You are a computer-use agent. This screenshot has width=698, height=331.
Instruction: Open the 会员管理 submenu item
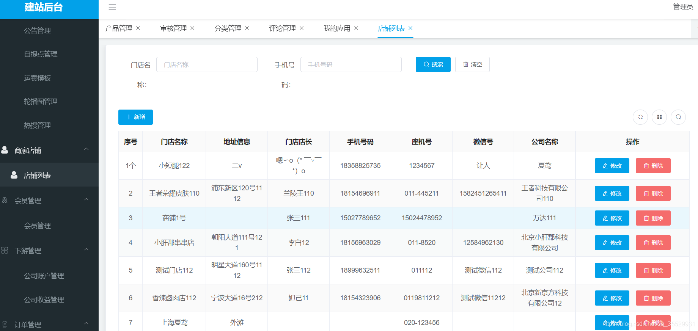(37, 226)
